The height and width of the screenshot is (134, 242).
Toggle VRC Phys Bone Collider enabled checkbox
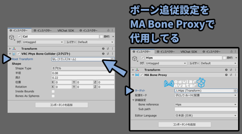coord(18,54)
